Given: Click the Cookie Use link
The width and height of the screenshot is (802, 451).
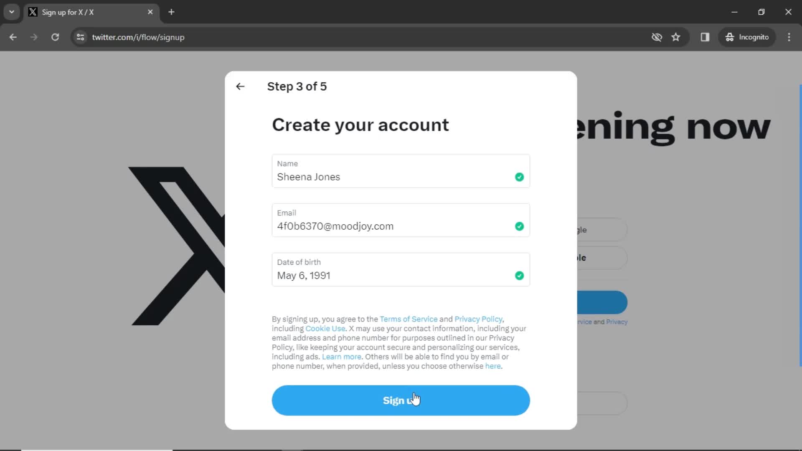Looking at the screenshot, I should 325,328.
